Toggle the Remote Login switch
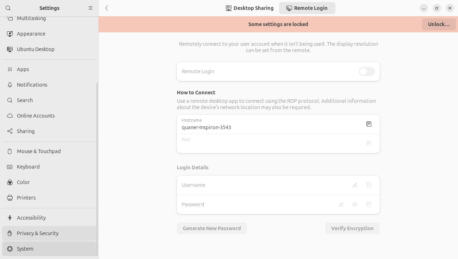This screenshot has height=259, width=458. (366, 71)
